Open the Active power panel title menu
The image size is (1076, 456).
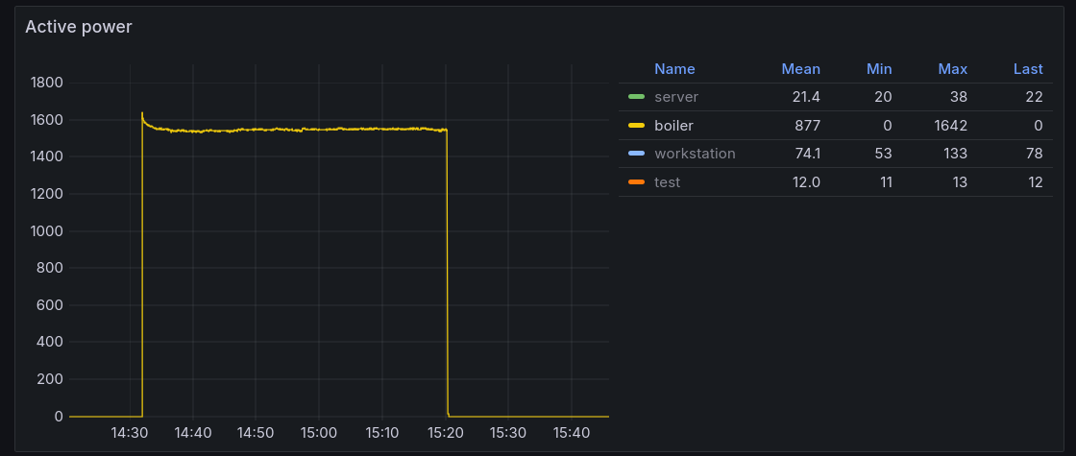point(79,27)
